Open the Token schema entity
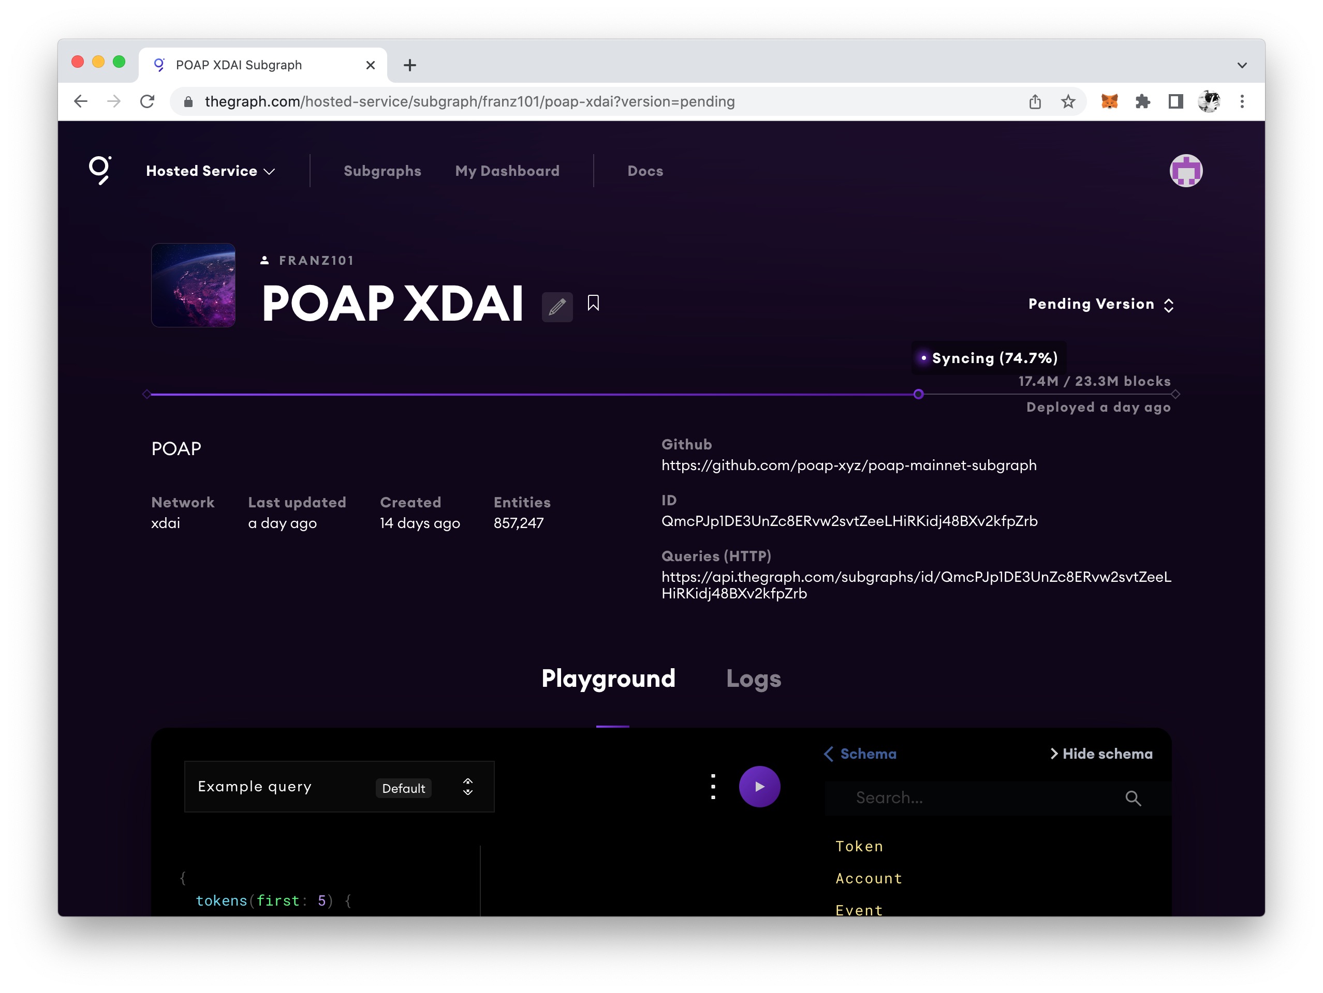The image size is (1323, 993). [x=859, y=846]
